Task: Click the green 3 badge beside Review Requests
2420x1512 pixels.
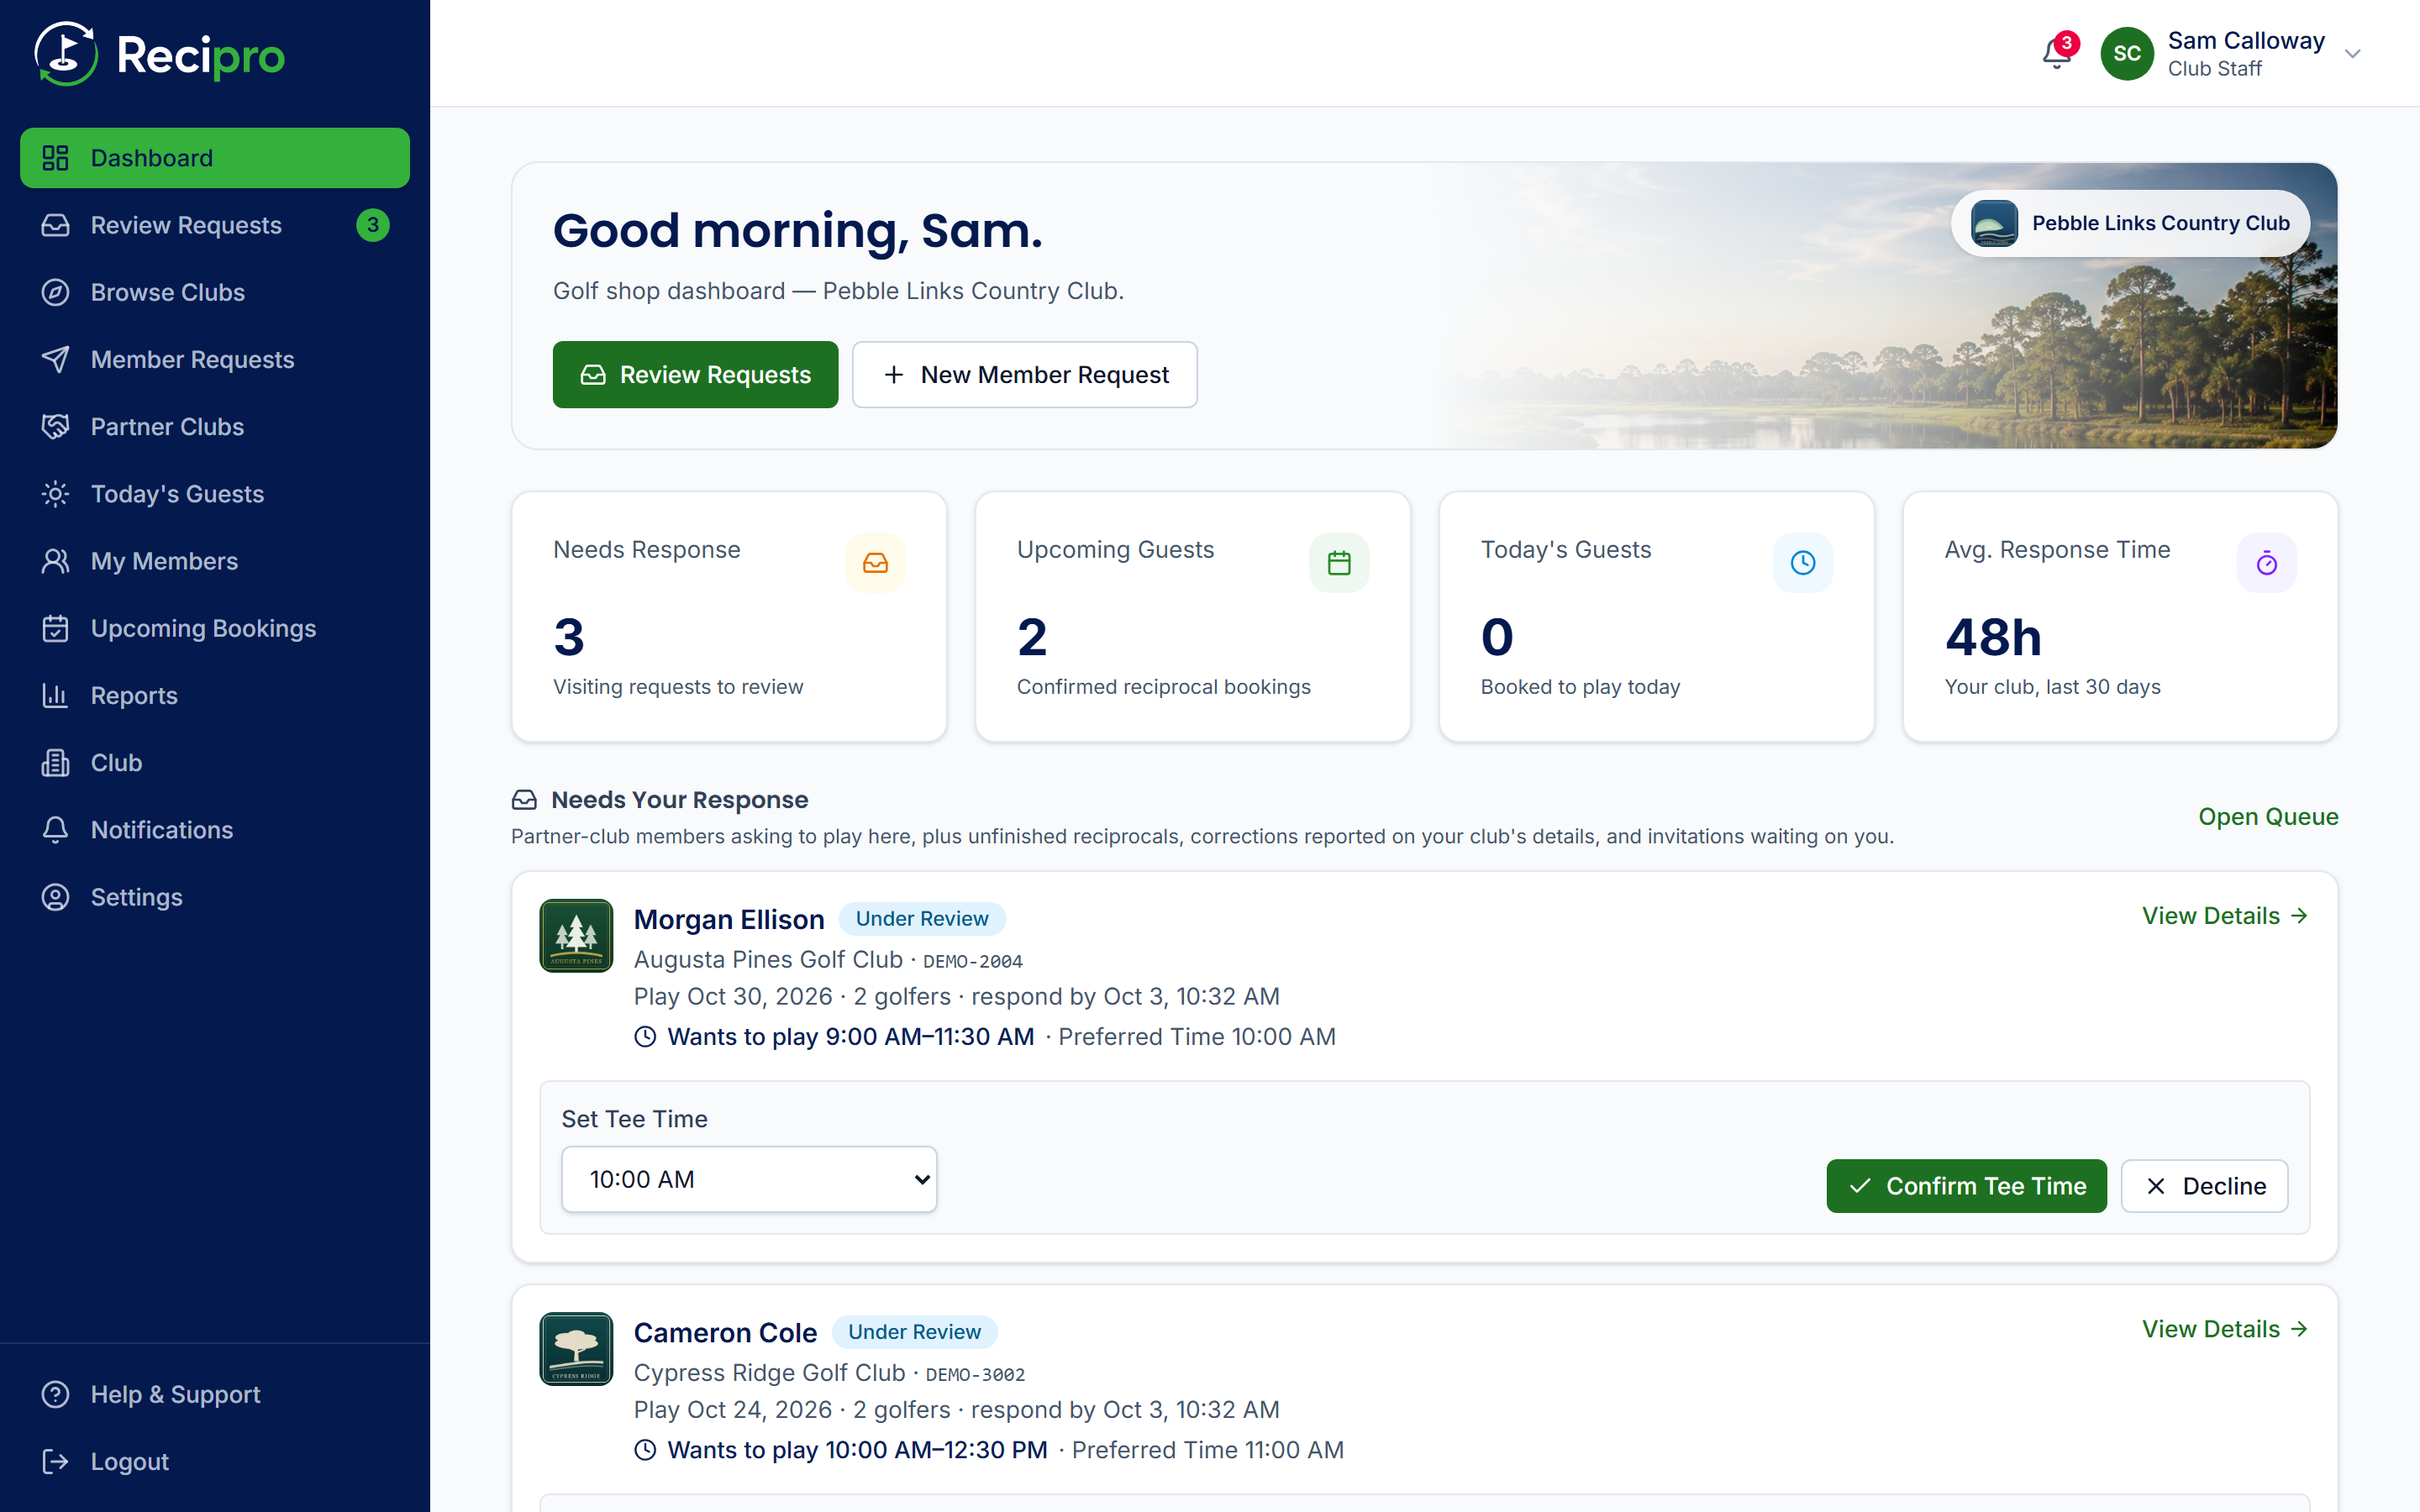Action: coord(373,225)
